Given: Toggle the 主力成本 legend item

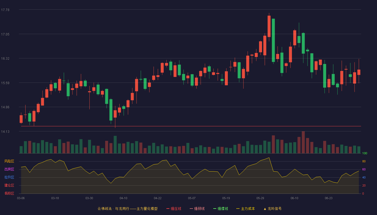Looking at the screenshot, I should (246, 209).
